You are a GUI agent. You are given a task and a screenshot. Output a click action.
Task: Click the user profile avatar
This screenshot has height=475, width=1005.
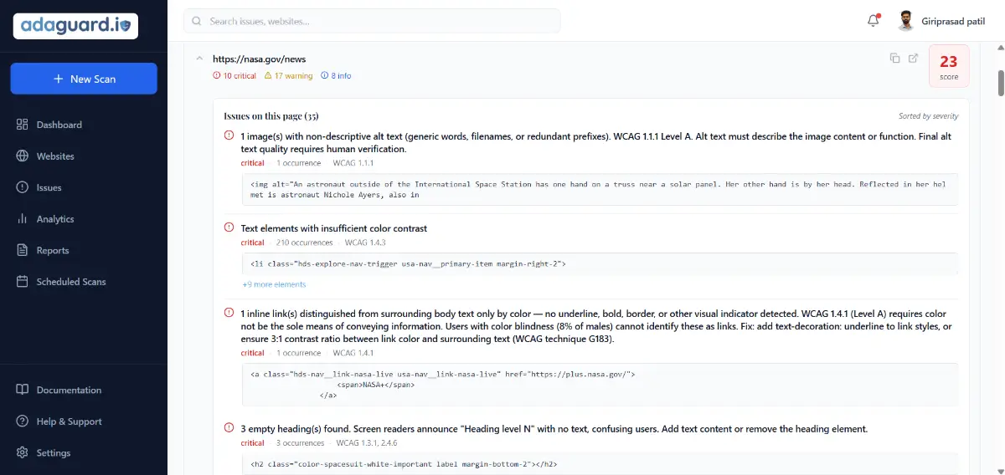pos(905,21)
